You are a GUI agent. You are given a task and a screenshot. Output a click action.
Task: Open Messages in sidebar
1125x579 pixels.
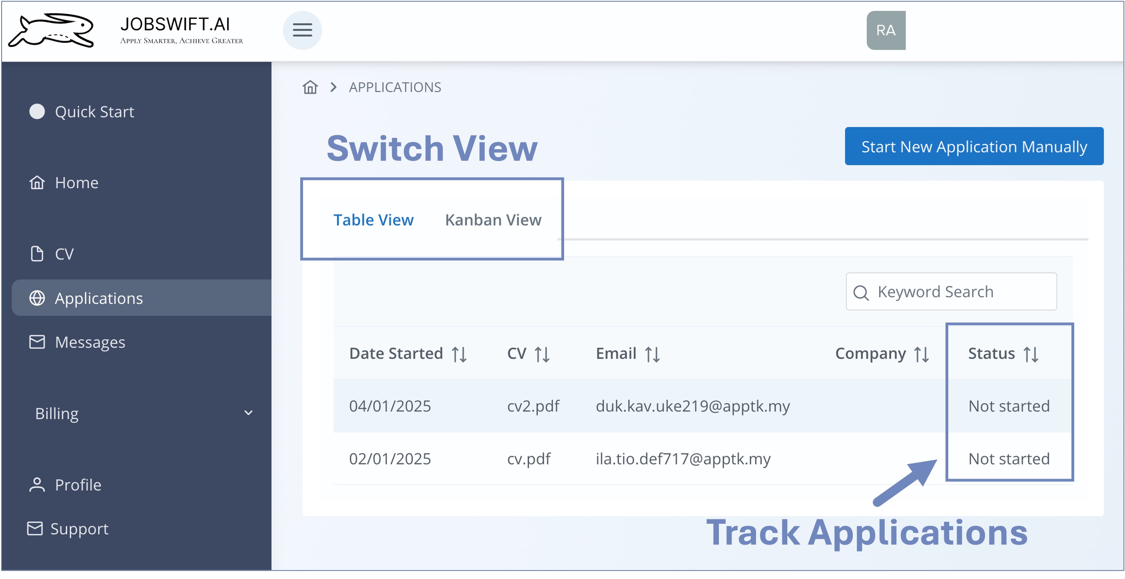pyautogui.click(x=141, y=342)
